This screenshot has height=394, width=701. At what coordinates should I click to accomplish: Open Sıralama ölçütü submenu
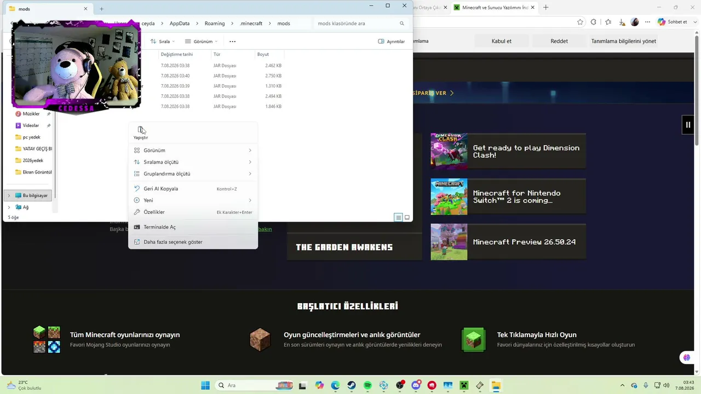[193, 162]
